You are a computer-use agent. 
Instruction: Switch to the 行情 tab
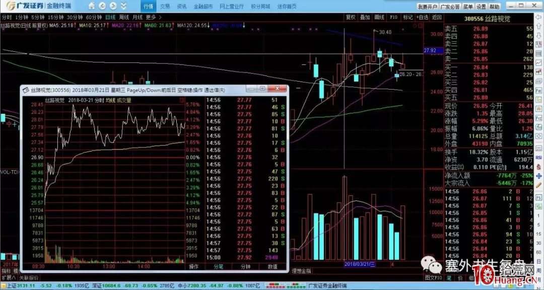[x=148, y=6]
